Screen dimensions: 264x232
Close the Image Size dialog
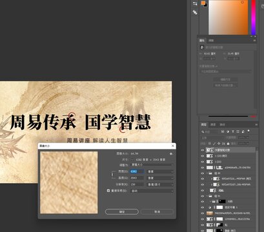click(173, 146)
